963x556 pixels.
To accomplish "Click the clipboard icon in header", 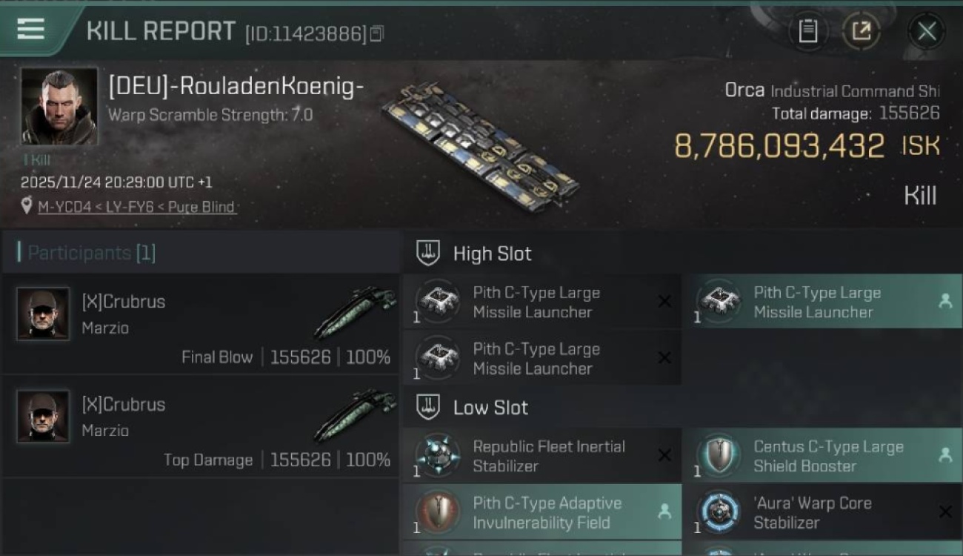I will click(807, 31).
